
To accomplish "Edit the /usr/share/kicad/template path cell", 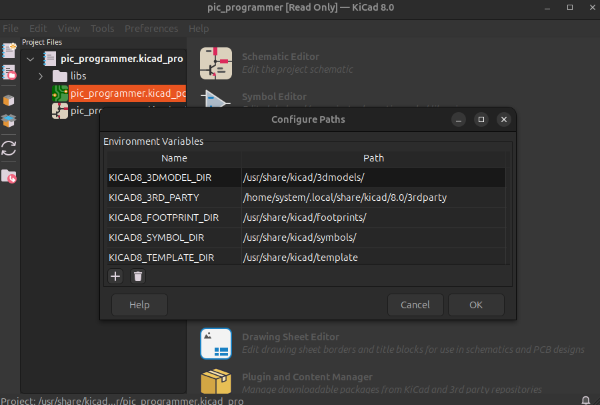I will [x=373, y=257].
